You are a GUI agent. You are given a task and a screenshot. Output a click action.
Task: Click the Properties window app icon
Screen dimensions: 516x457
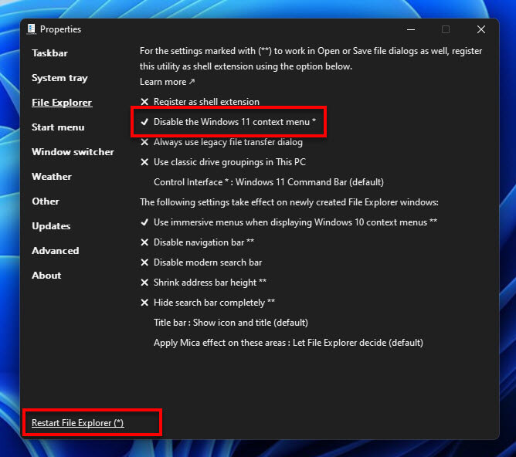pyautogui.click(x=32, y=29)
